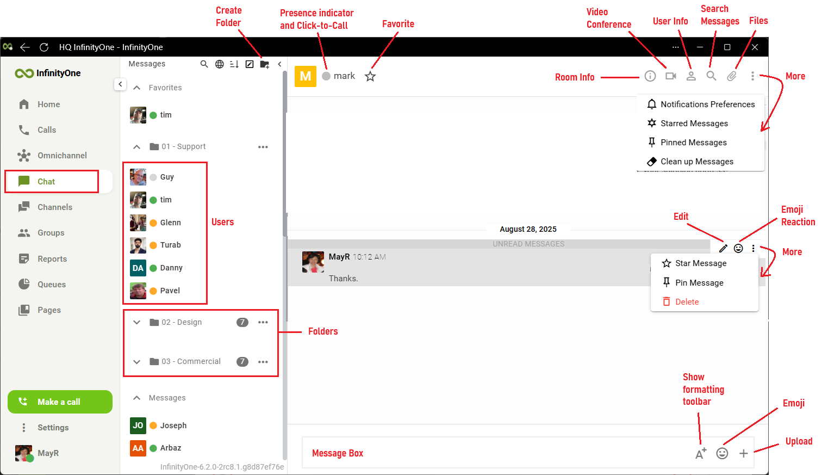The image size is (828, 475).
Task: Select Pin Message in message menu
Action: pos(705,283)
